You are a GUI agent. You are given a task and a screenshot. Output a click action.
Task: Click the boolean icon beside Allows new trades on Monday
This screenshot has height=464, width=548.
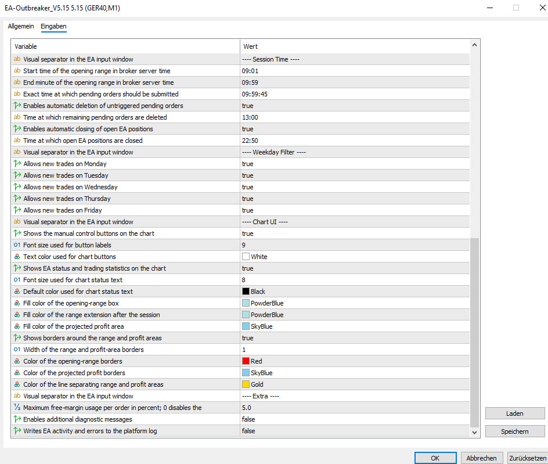tap(17, 163)
